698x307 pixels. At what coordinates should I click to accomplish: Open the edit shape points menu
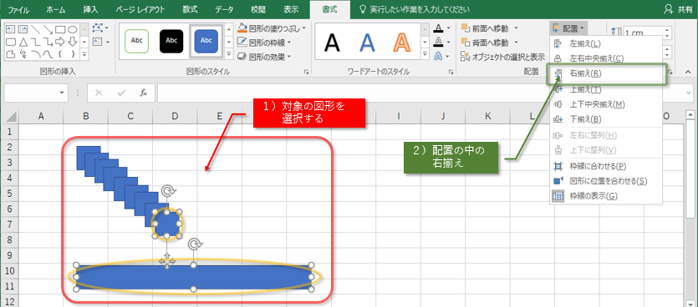[x=100, y=28]
